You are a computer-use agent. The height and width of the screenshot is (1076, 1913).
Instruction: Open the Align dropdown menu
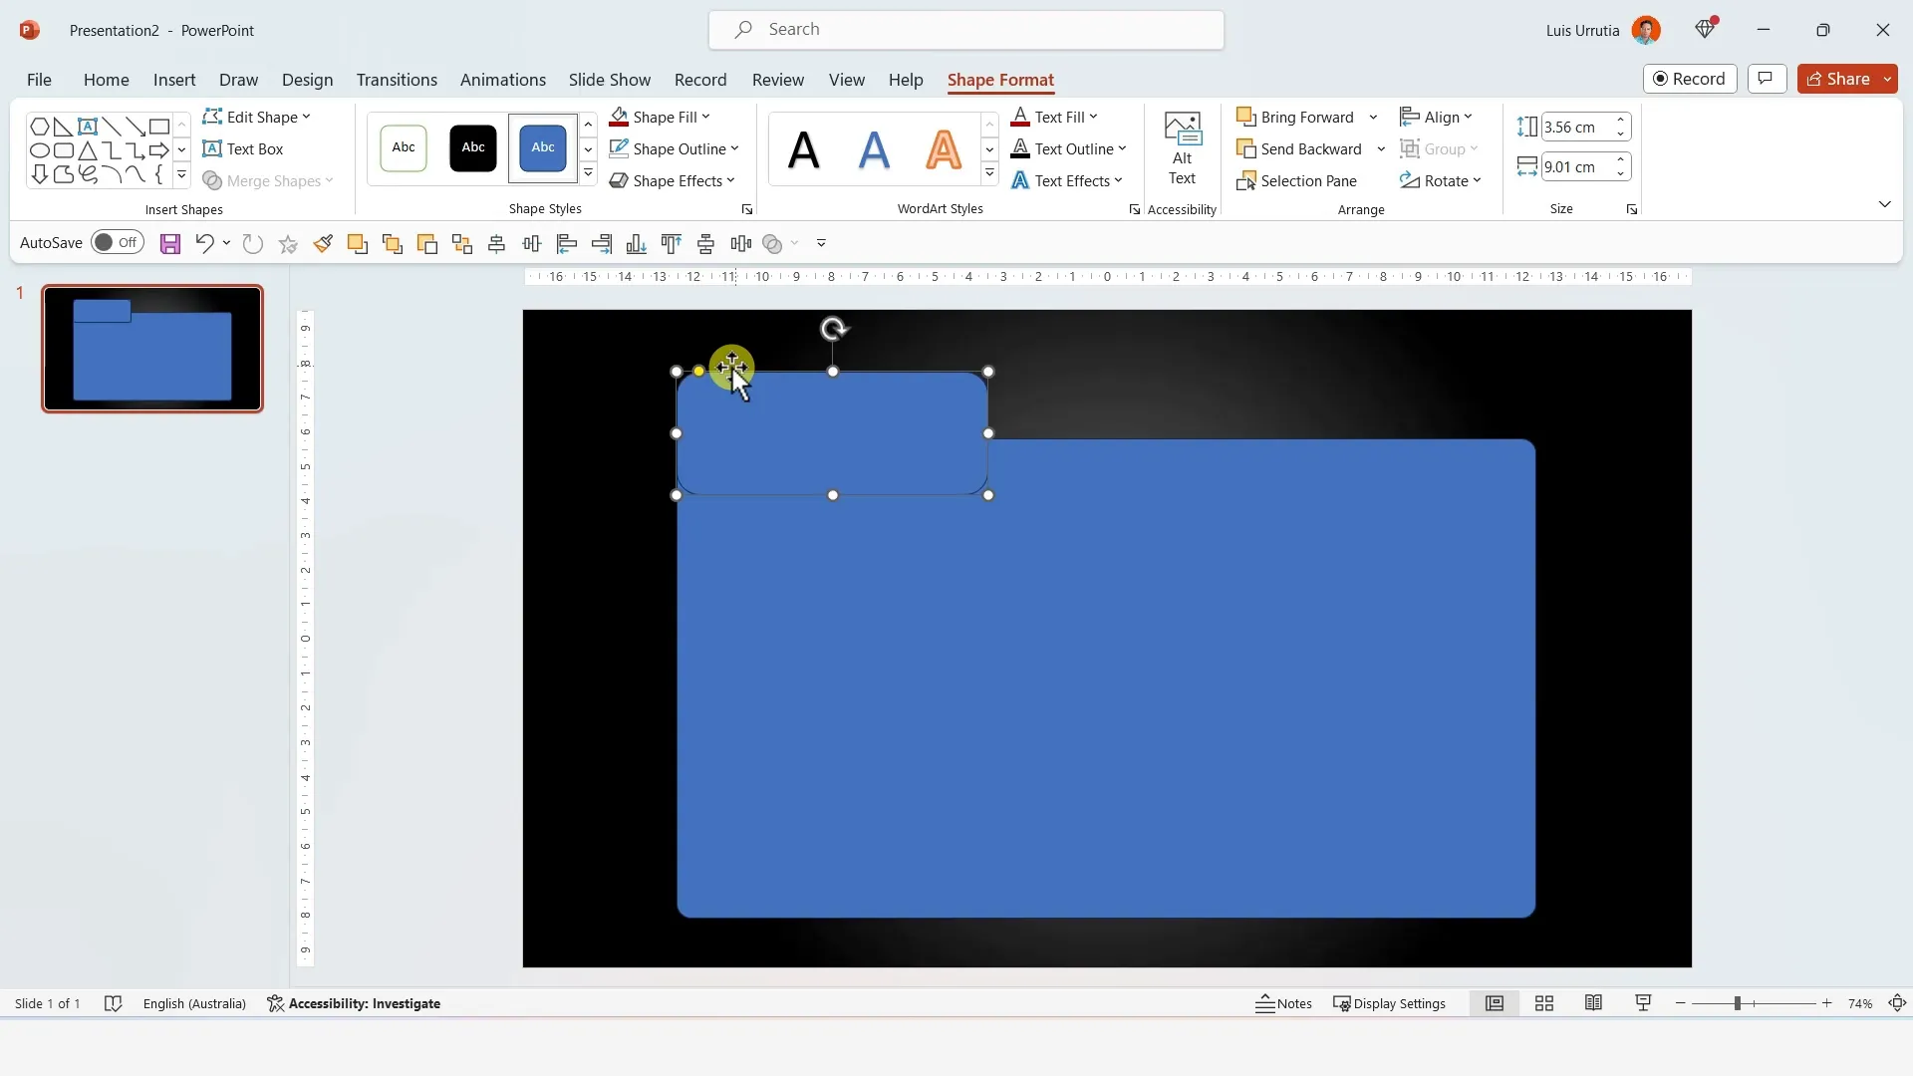[x=1436, y=118]
